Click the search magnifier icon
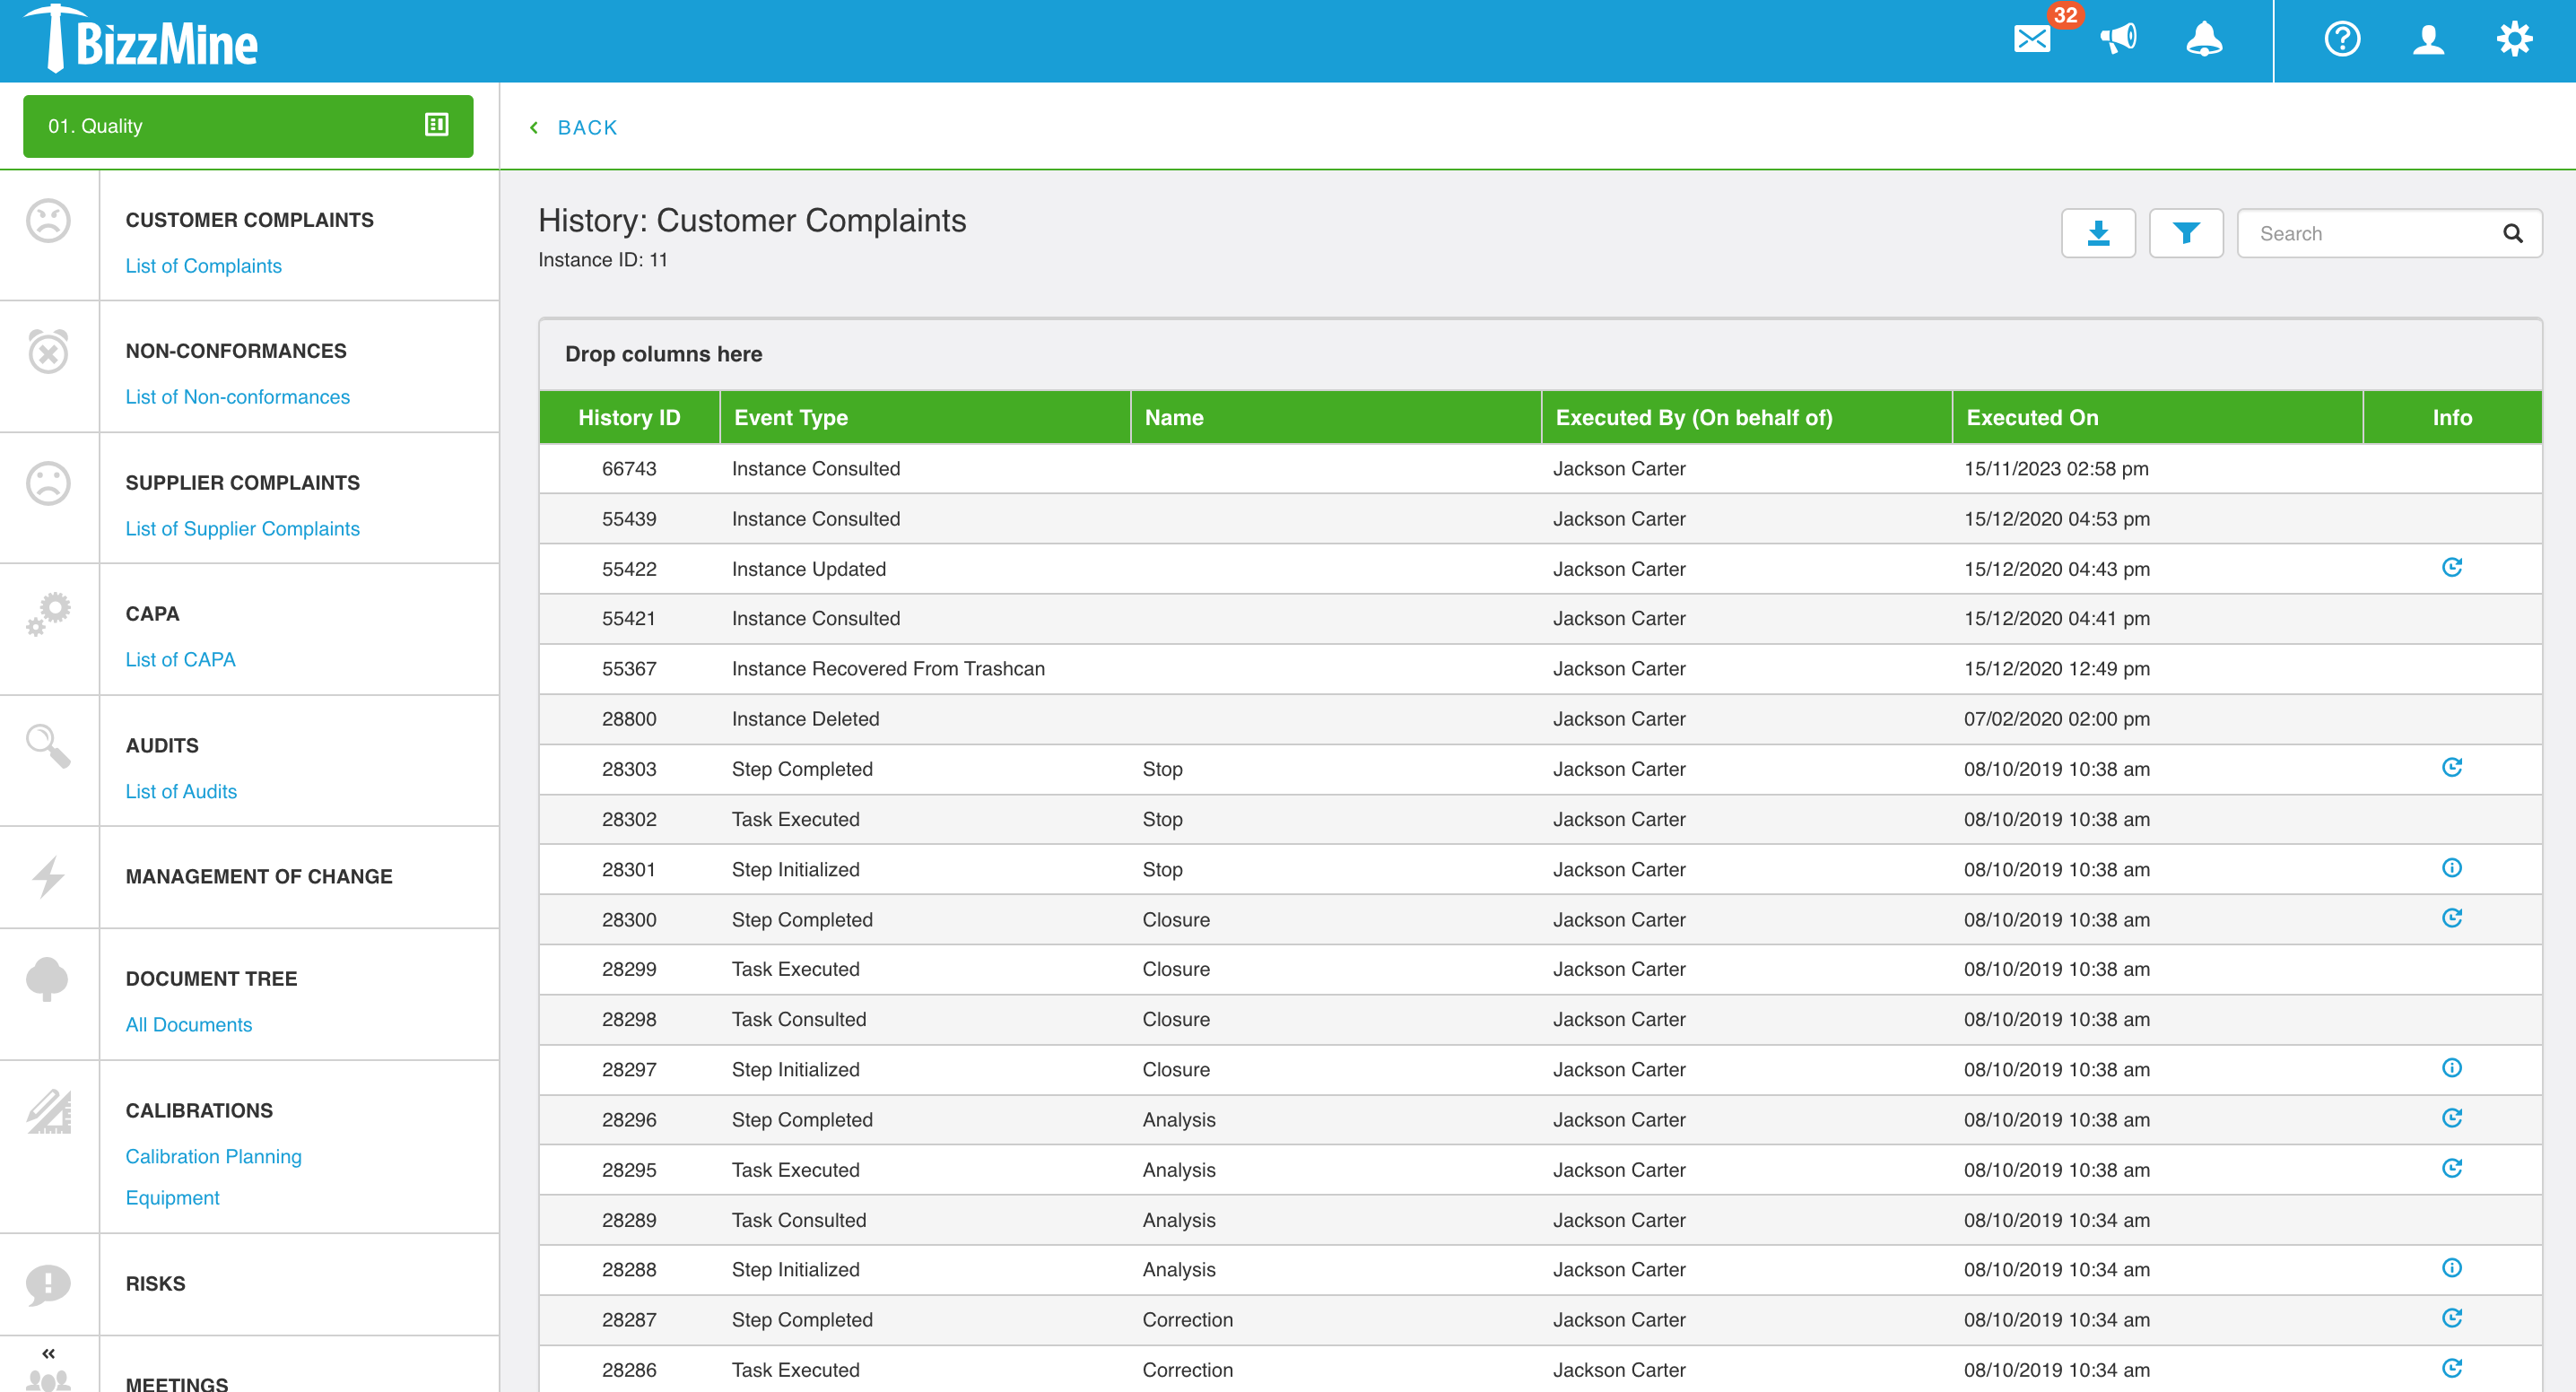 click(2514, 235)
